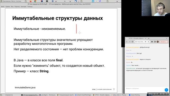Viewport: 170px width, 96px height.
Task: Select the OTUS - Онлайн-образование browser tab
Action: click(136, 38)
